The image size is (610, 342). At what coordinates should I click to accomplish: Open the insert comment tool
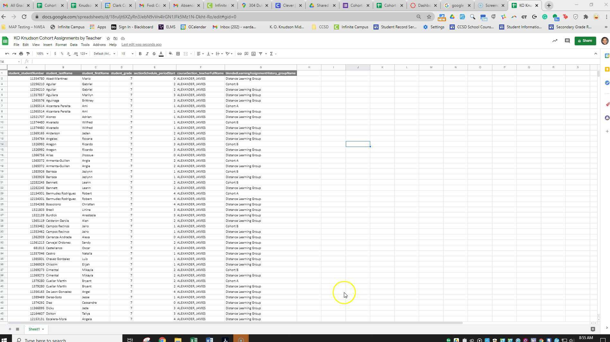246,54
